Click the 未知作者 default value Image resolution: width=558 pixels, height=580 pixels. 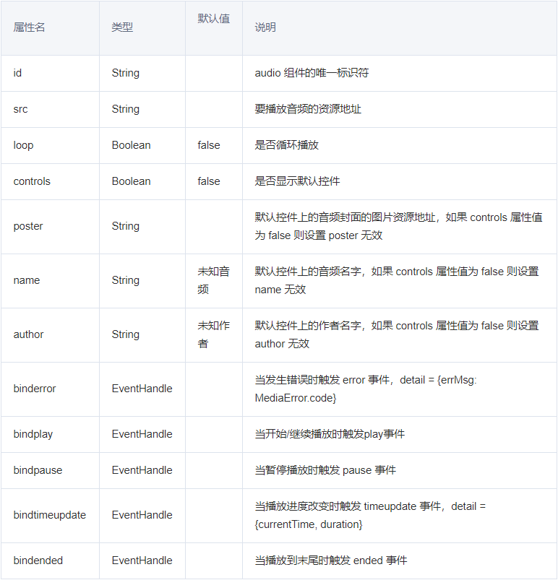tap(214, 334)
